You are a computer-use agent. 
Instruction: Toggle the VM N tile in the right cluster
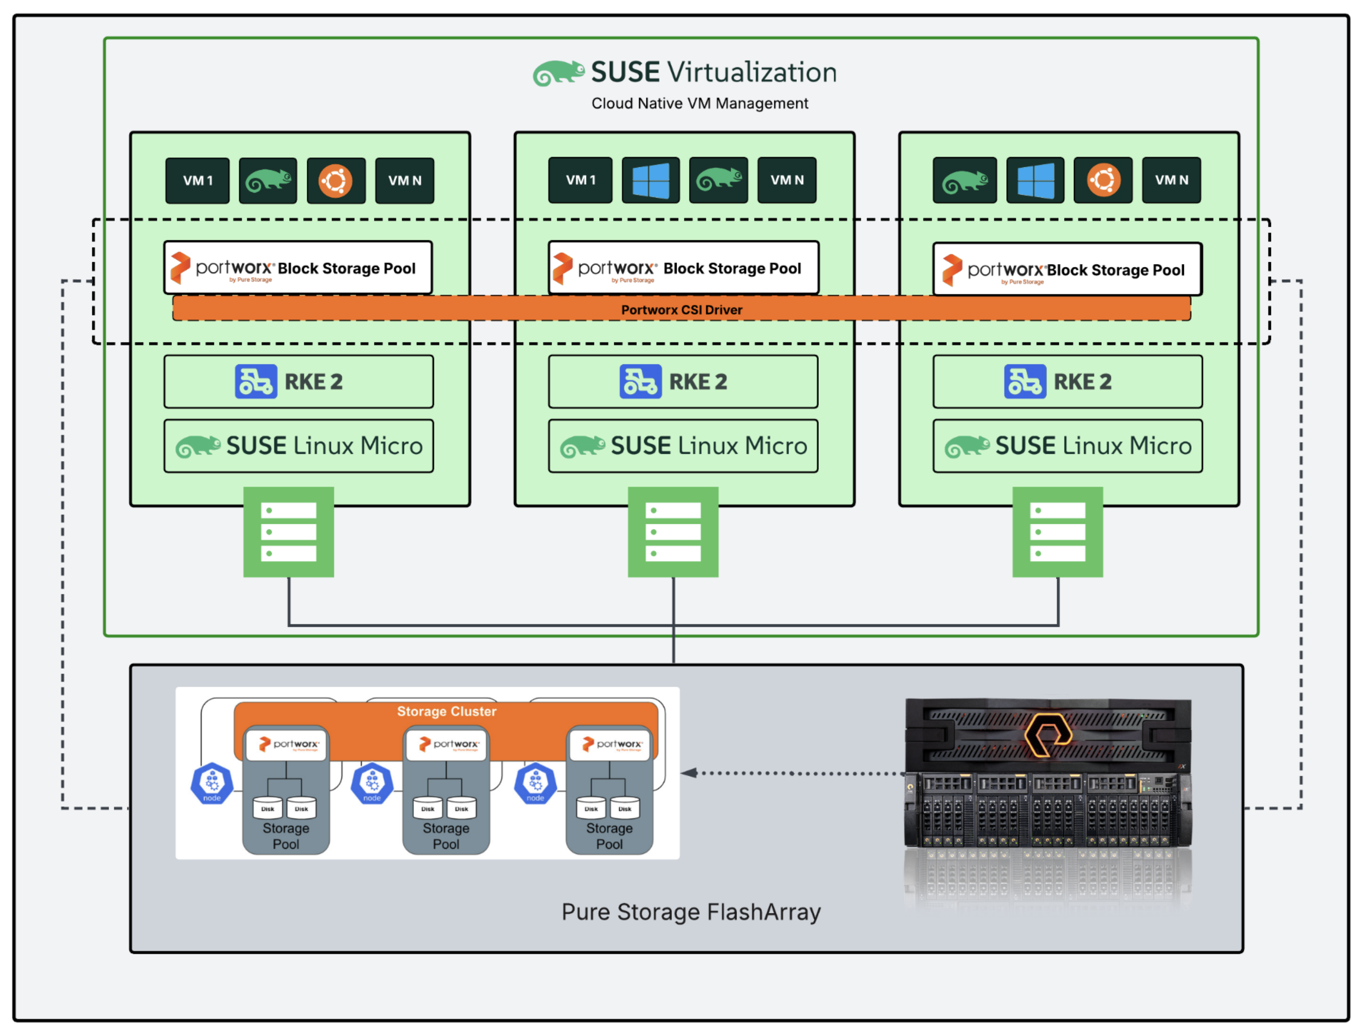(x=1171, y=180)
